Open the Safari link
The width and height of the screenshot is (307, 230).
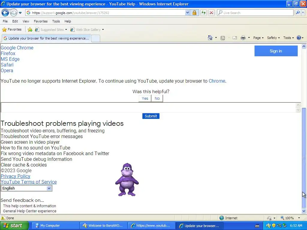point(7,65)
